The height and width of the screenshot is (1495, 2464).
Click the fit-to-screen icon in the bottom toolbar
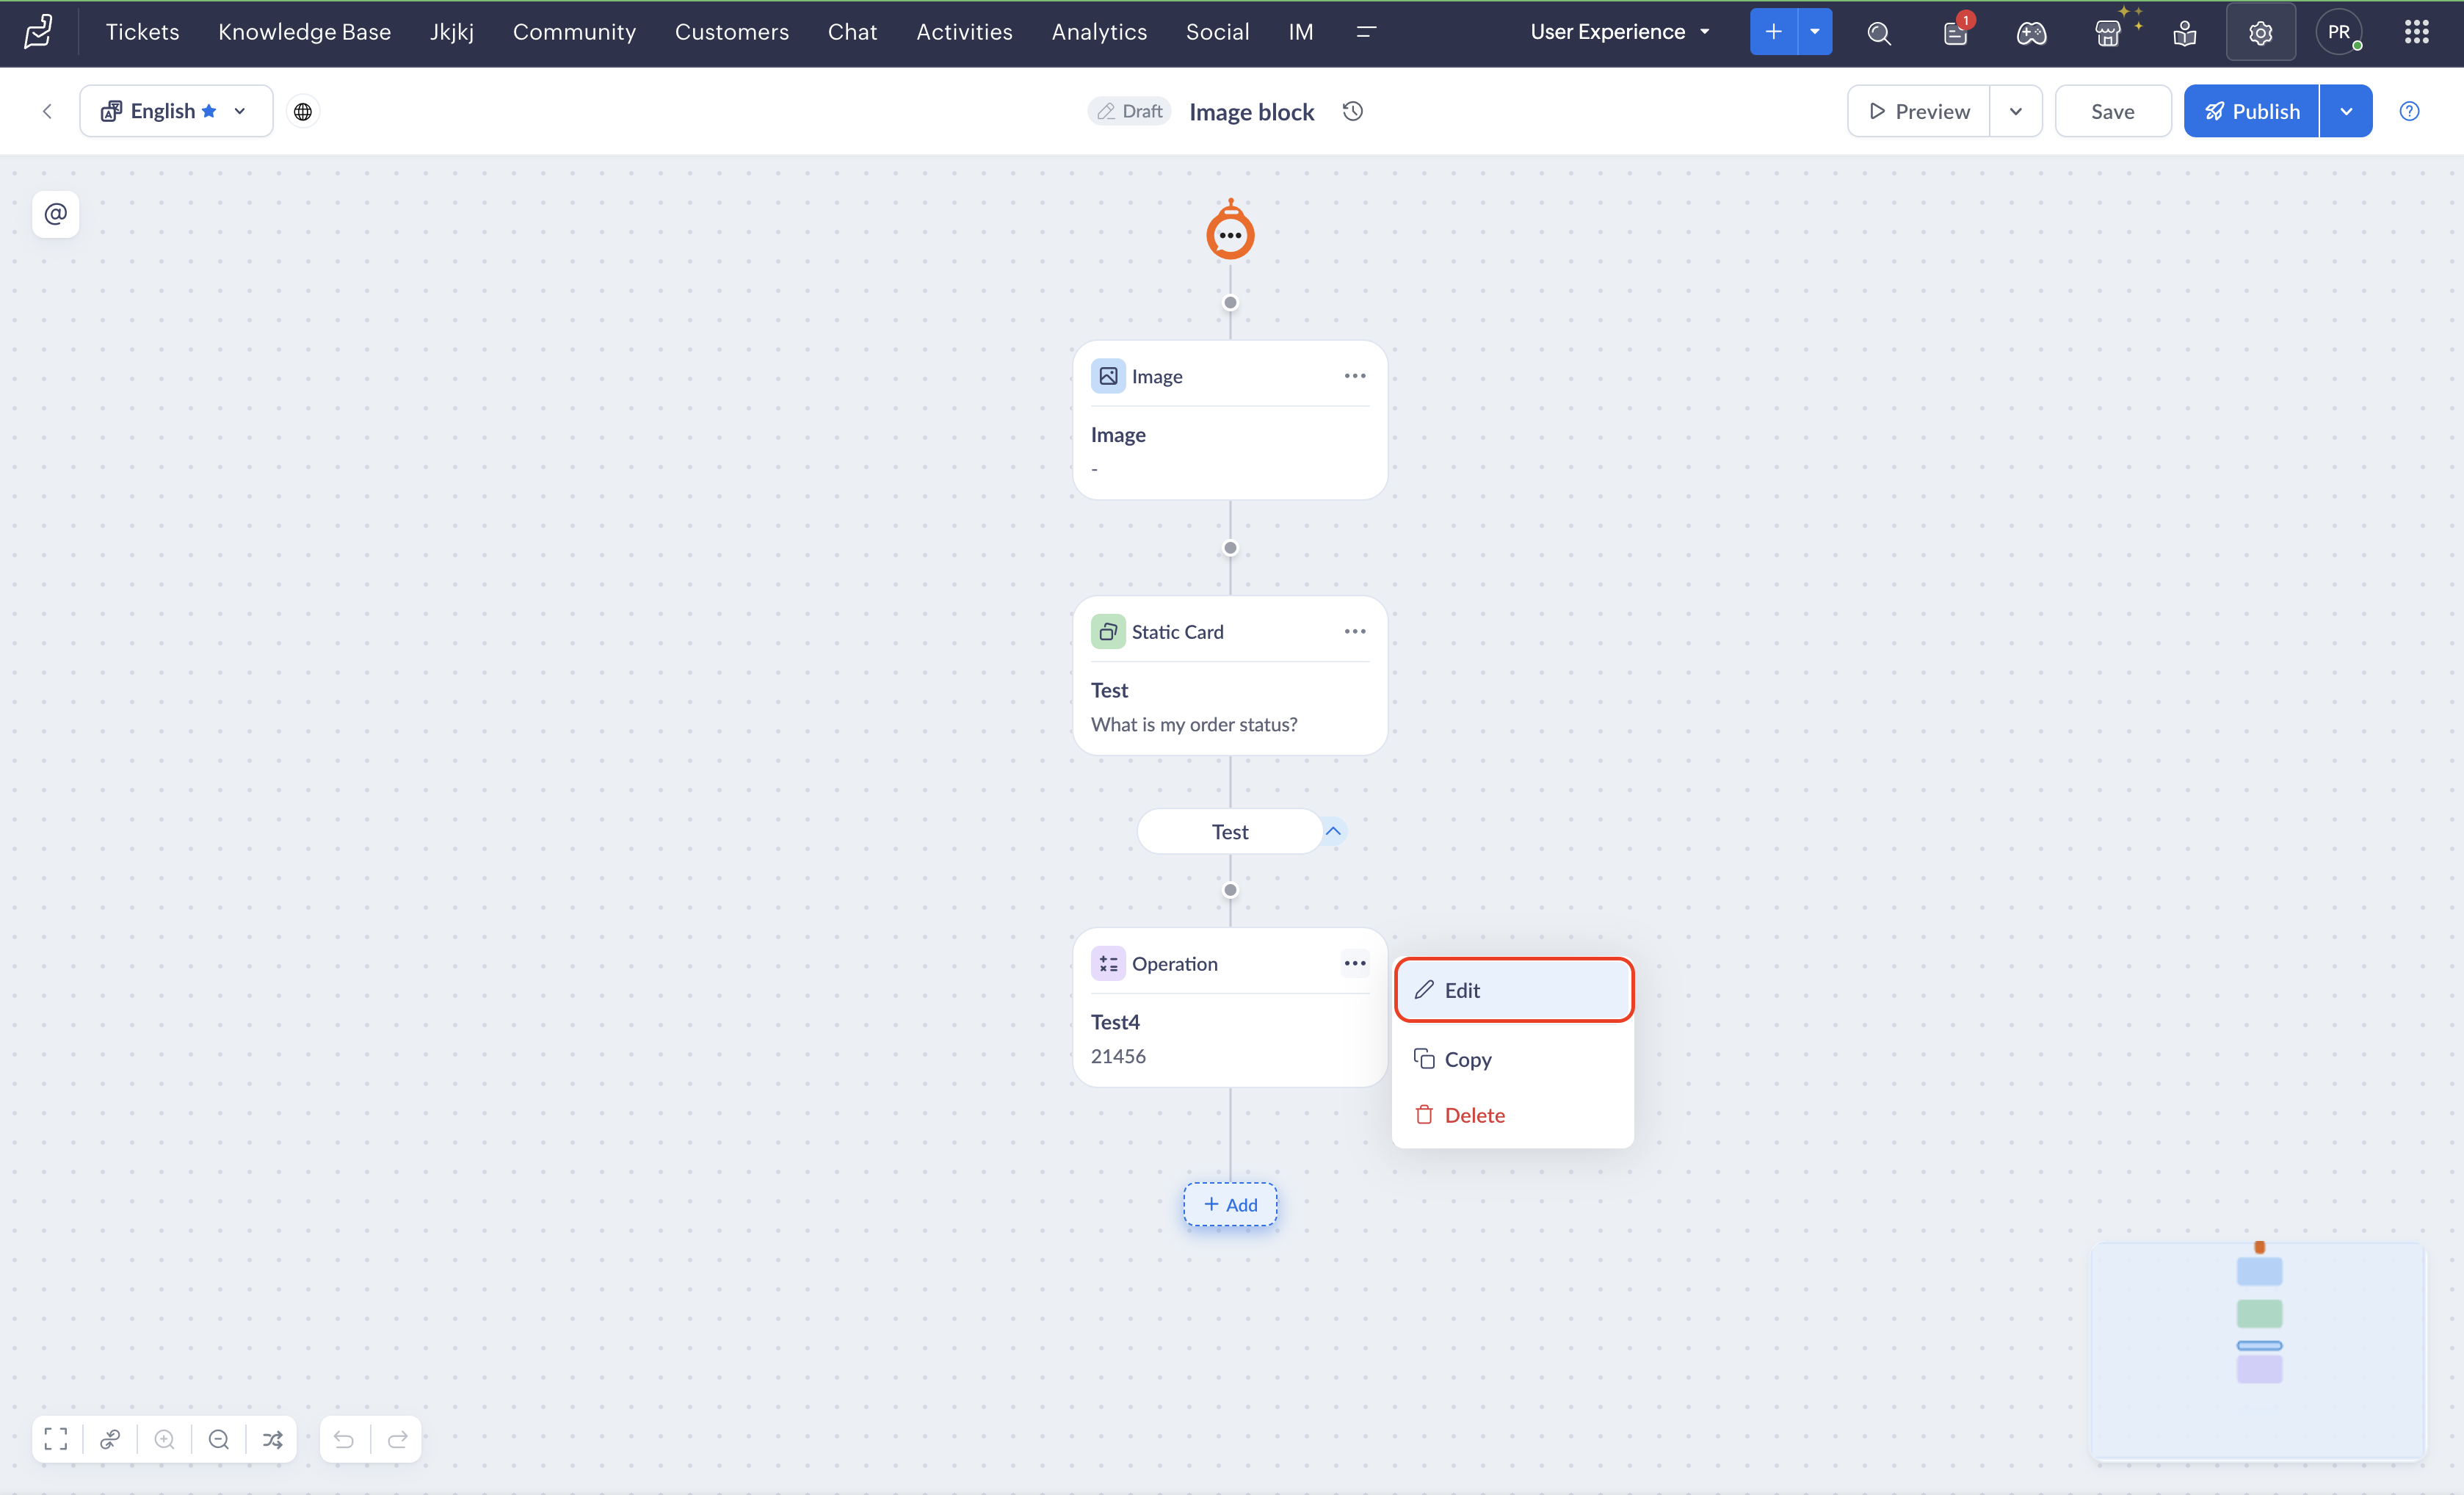click(56, 1439)
